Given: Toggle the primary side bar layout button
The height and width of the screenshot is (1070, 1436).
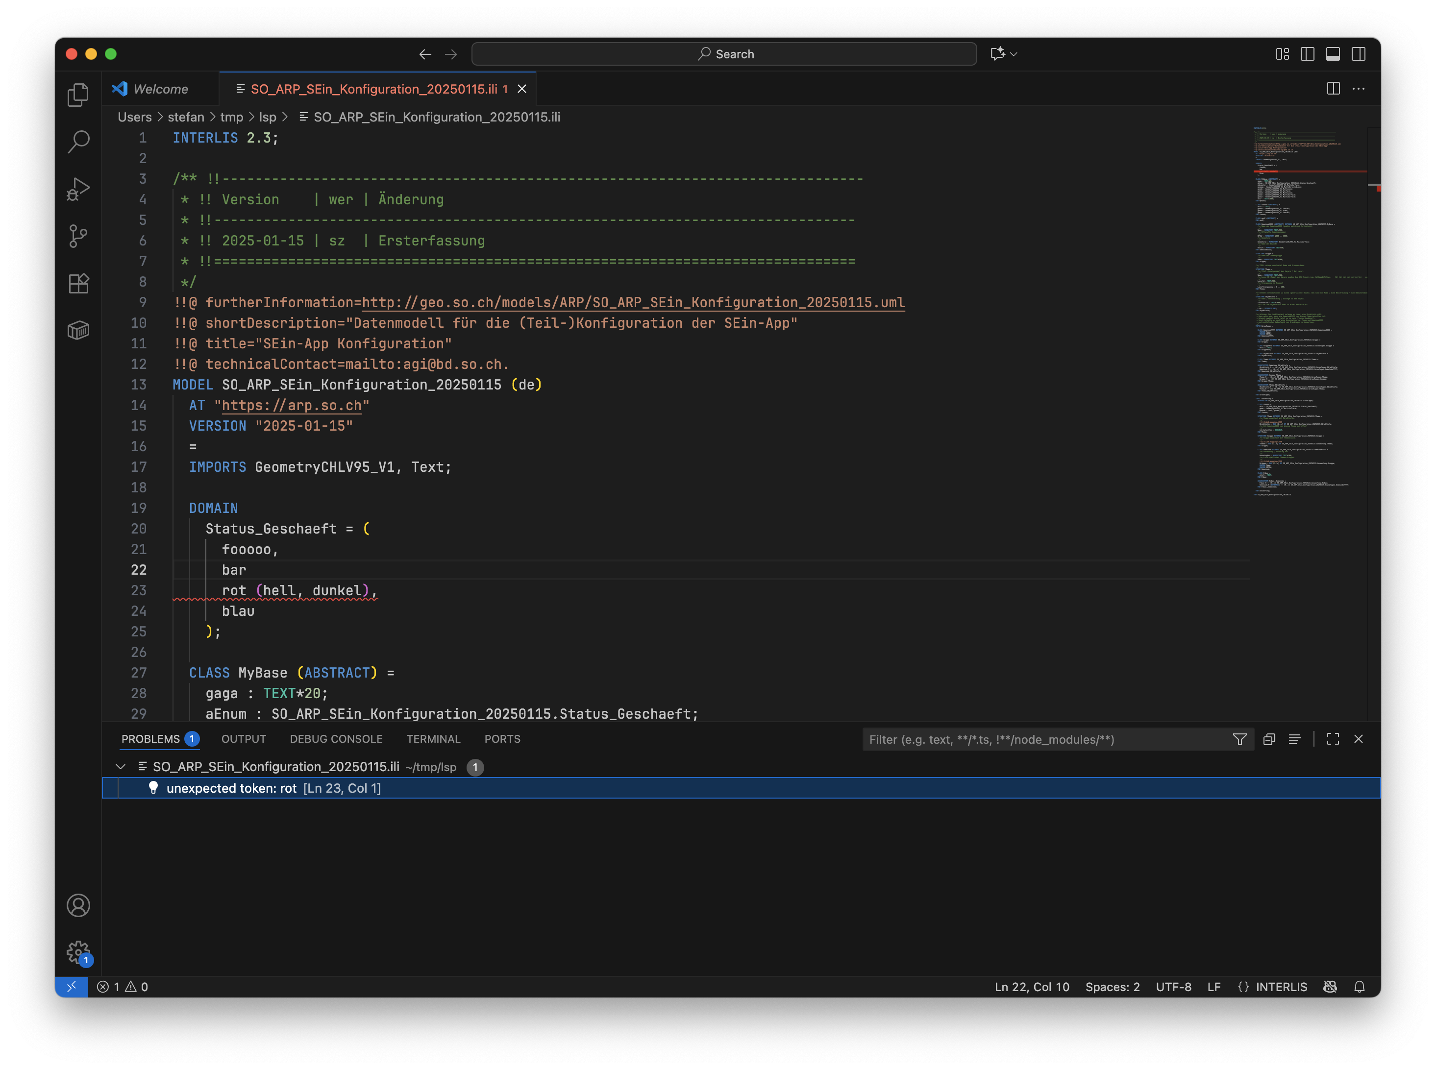Looking at the screenshot, I should pyautogui.click(x=1307, y=54).
